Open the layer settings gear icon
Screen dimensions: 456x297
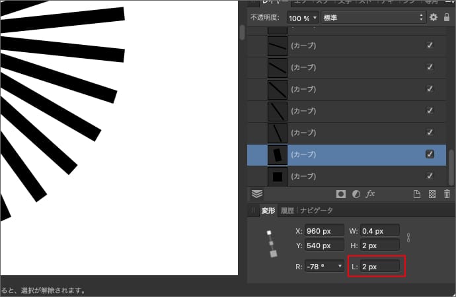(x=434, y=17)
